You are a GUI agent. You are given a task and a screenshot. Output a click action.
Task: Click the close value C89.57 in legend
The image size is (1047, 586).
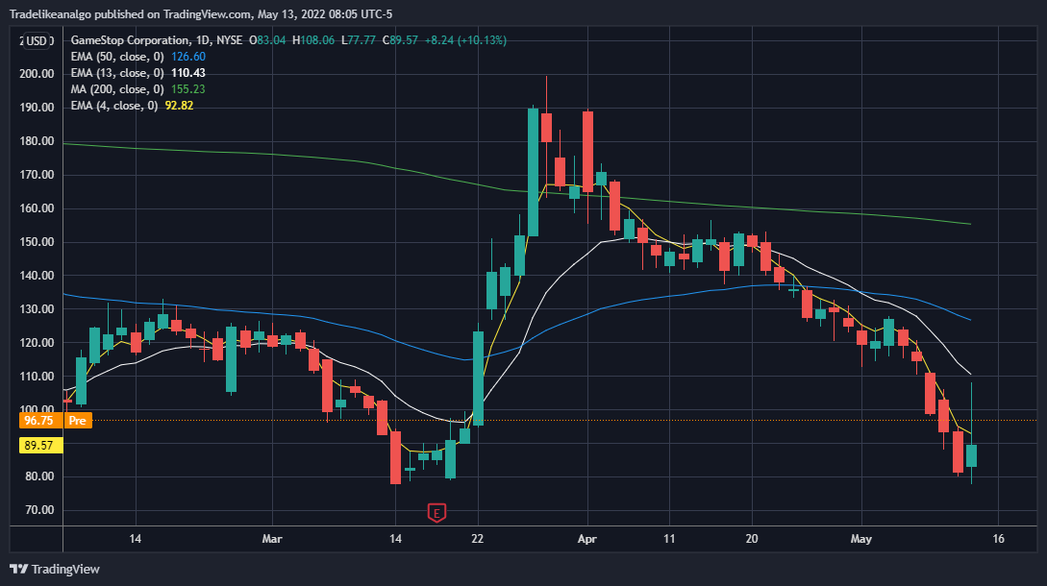[400, 40]
